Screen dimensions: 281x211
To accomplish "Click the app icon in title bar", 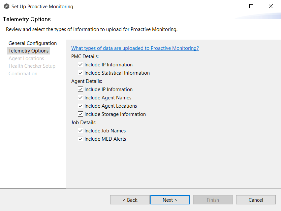I will [x=6, y=6].
